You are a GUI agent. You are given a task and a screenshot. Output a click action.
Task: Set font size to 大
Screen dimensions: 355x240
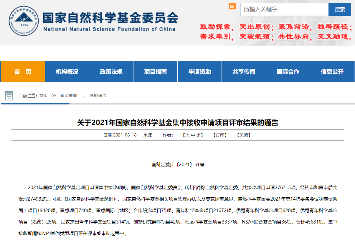pyautogui.click(x=187, y=135)
